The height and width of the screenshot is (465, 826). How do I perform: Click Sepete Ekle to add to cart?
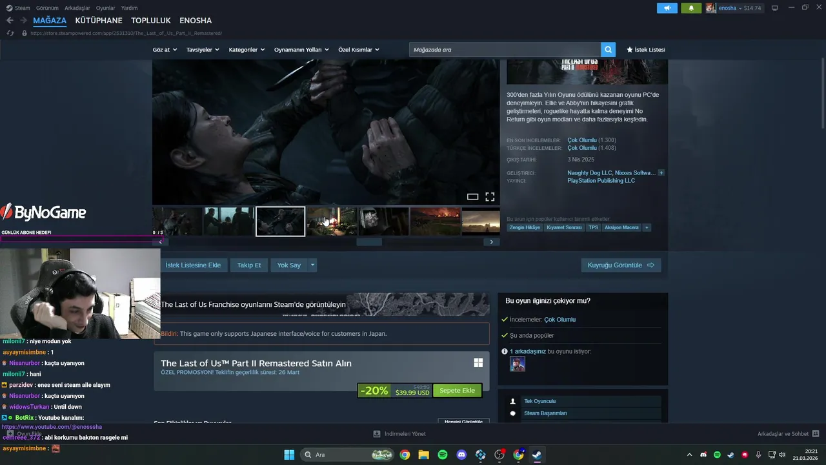point(457,390)
